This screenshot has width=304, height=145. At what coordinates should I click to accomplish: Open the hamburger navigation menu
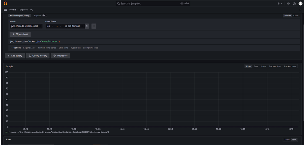[5, 10]
